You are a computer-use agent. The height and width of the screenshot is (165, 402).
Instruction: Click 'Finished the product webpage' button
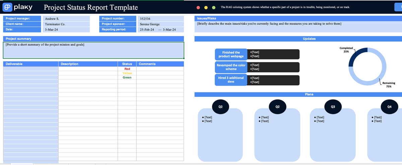[231, 55]
